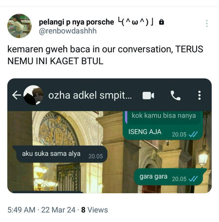Open the embedded chat screenshot image

coord(109,136)
